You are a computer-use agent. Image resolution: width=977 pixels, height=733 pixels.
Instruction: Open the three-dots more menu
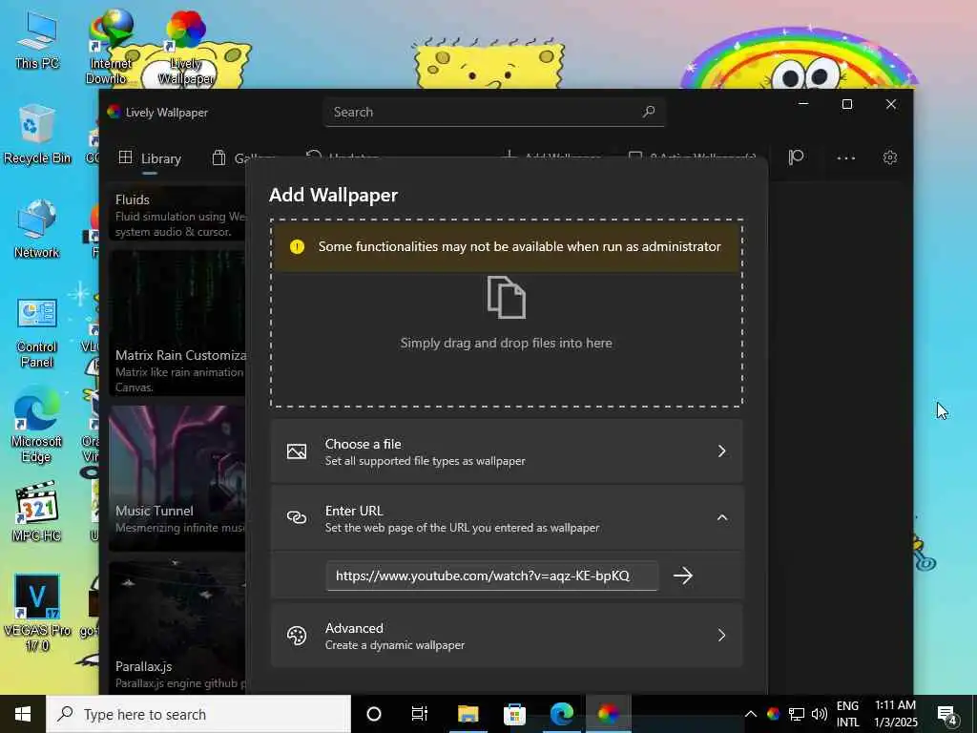point(845,157)
